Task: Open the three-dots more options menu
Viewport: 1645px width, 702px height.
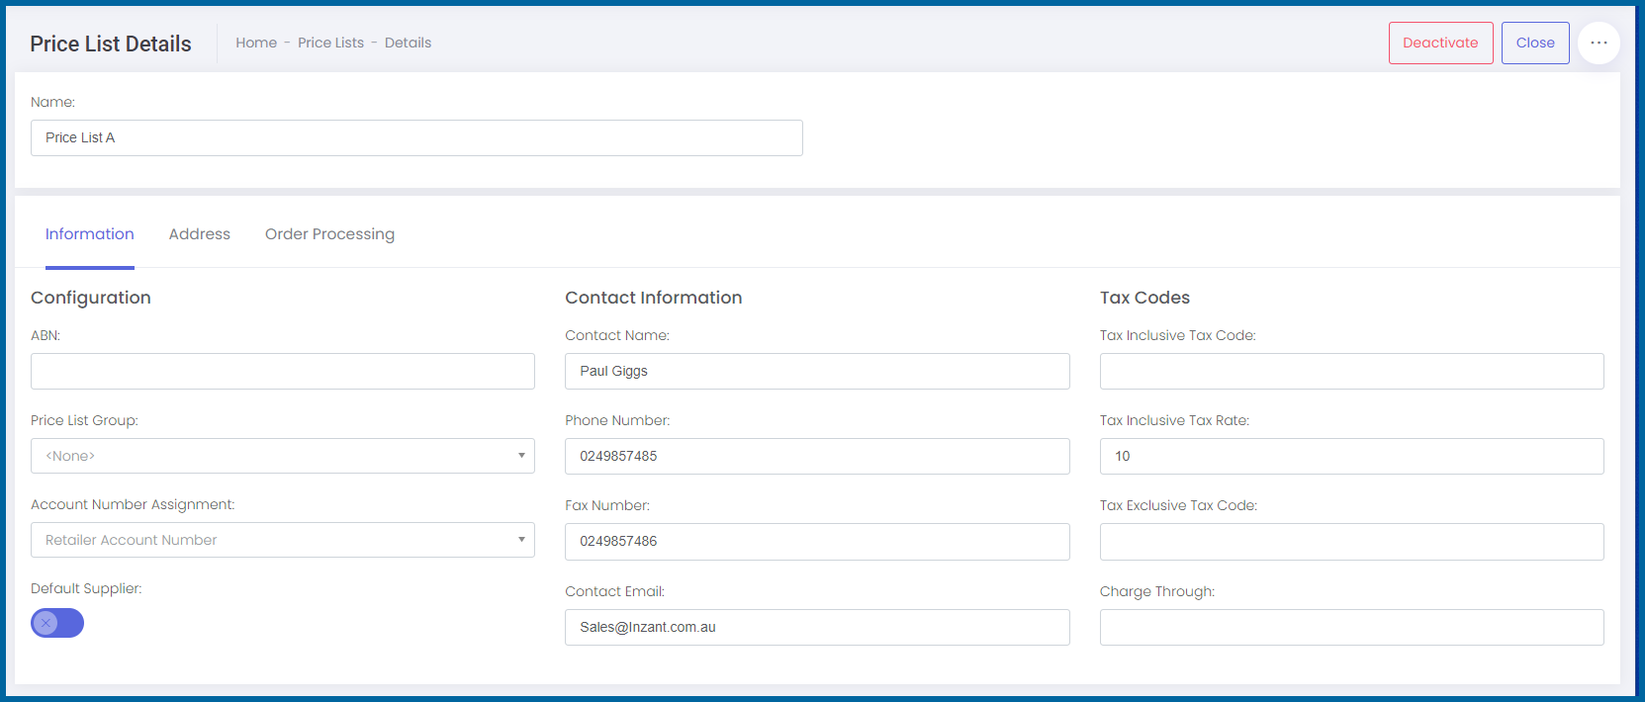Action: (1599, 44)
